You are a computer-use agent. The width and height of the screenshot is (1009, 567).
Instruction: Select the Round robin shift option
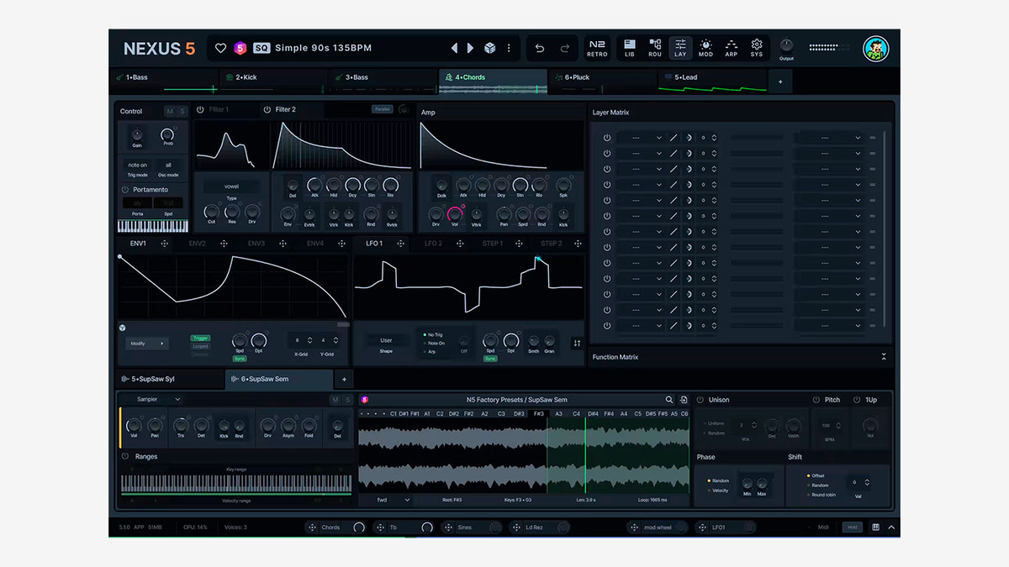pyautogui.click(x=820, y=495)
